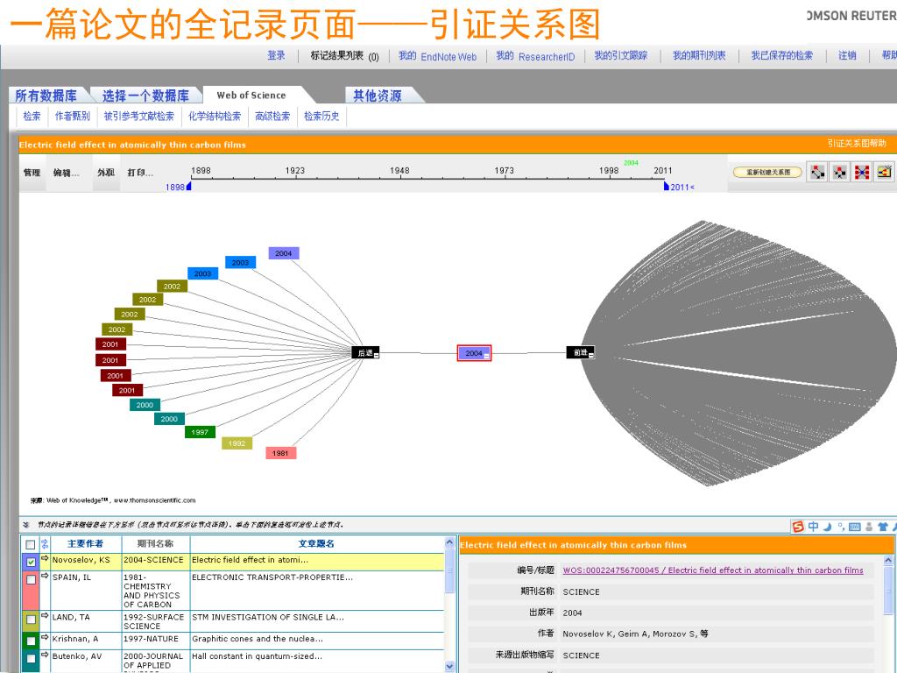Click the 2011 right timeline slider handle
Viewport: 897px width, 673px height.
point(667,186)
